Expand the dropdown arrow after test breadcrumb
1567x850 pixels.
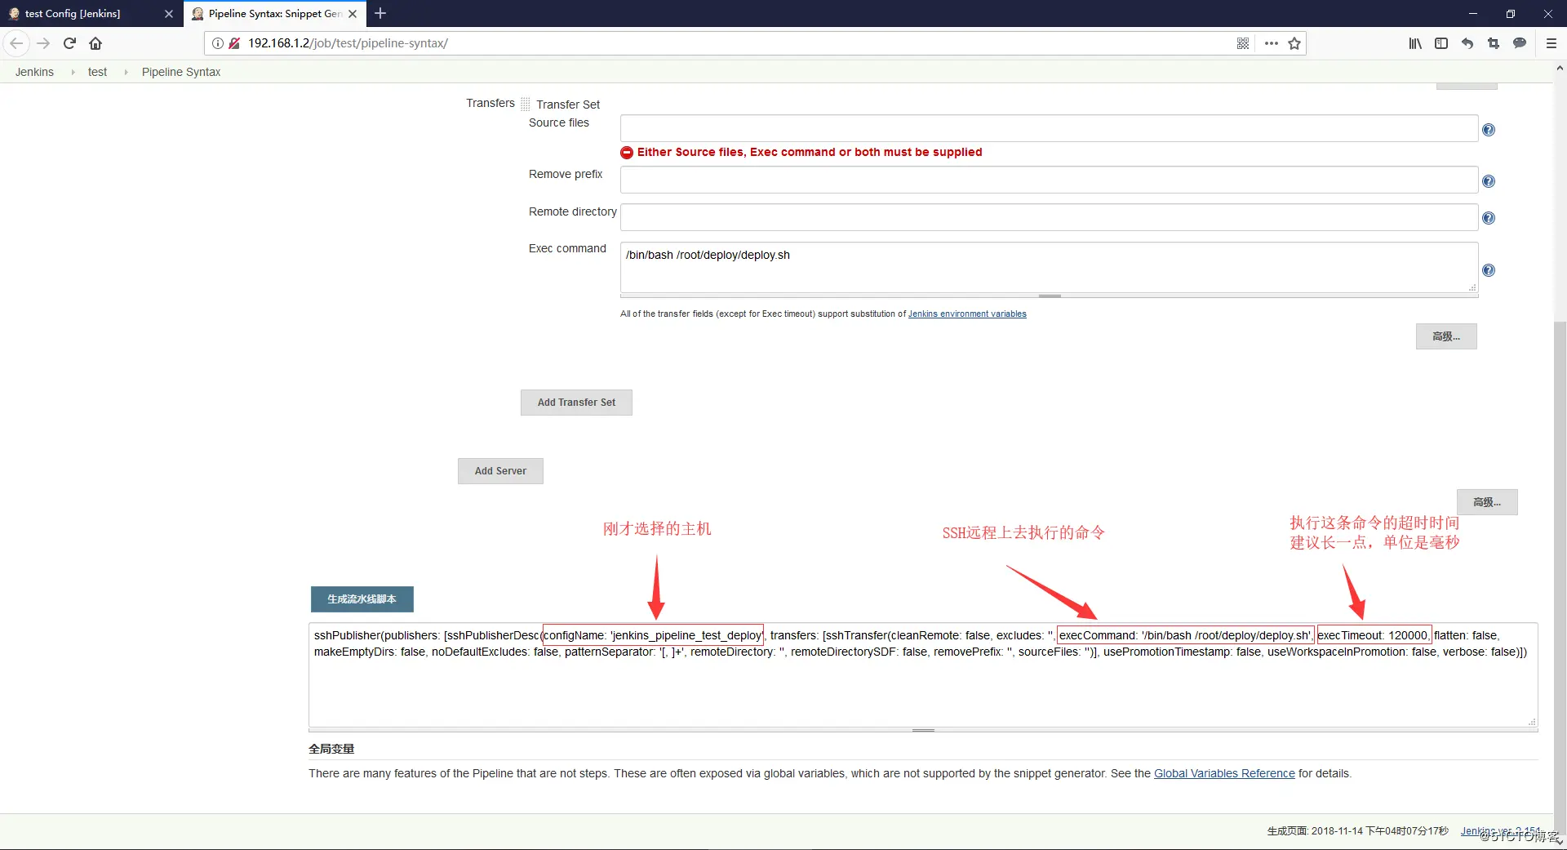tap(126, 72)
